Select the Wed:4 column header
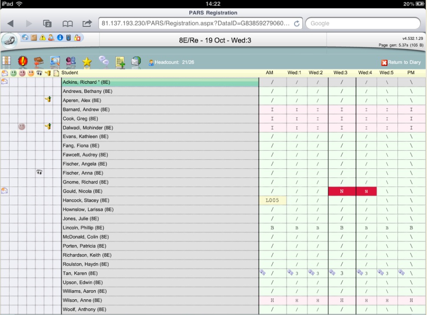Screen dimensions: 427x315 click(365, 72)
